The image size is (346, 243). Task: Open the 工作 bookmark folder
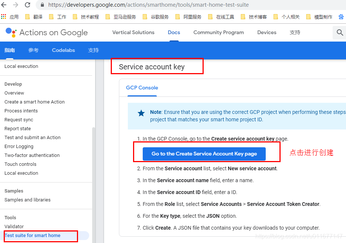(x=58, y=17)
